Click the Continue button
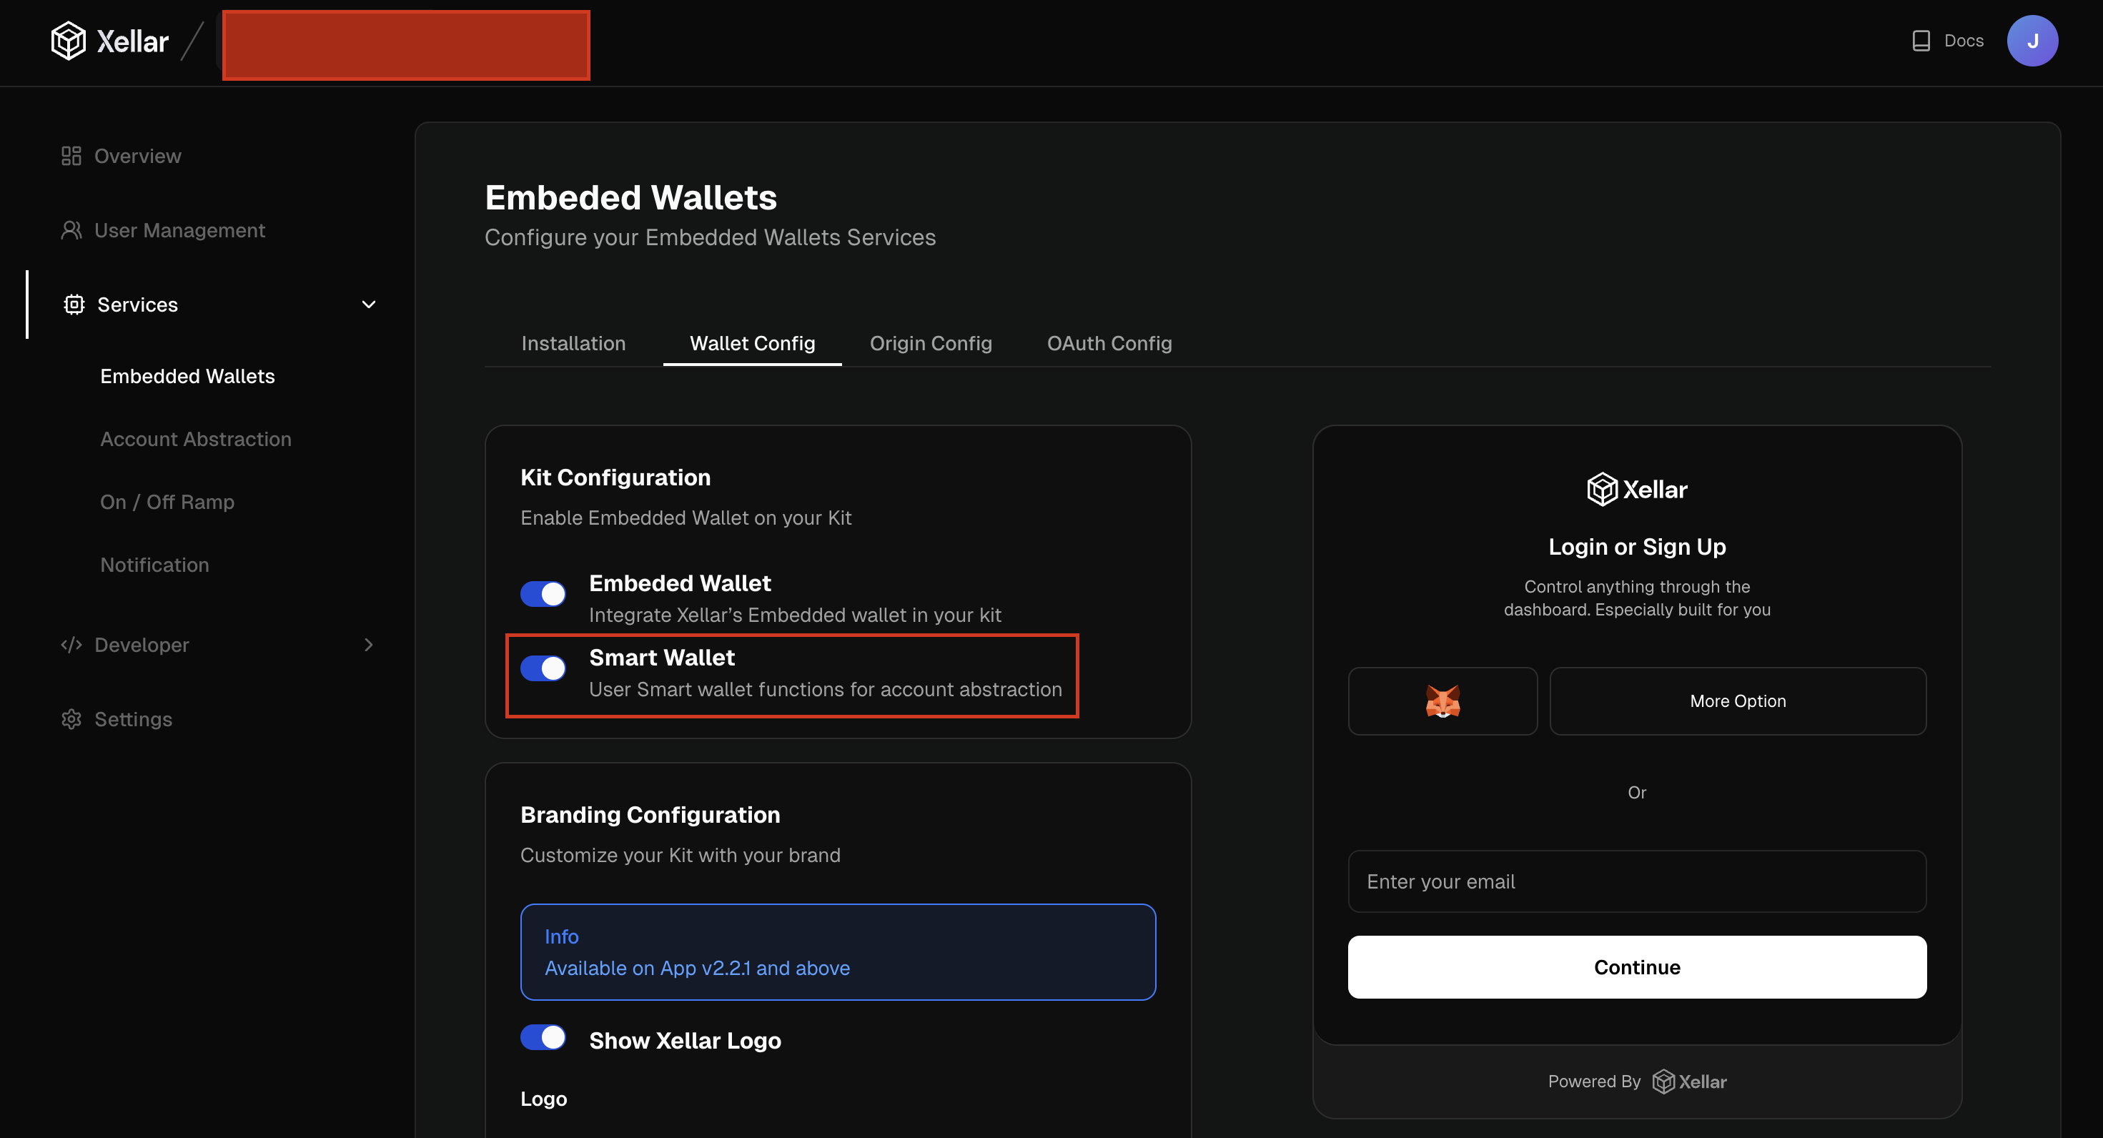The height and width of the screenshot is (1138, 2103). click(1637, 966)
